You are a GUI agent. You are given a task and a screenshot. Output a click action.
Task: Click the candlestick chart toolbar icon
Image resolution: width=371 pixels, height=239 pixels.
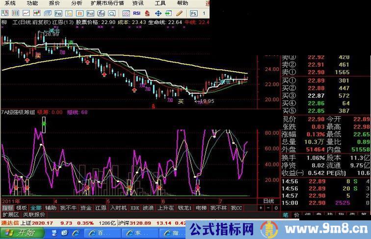click(x=37, y=13)
